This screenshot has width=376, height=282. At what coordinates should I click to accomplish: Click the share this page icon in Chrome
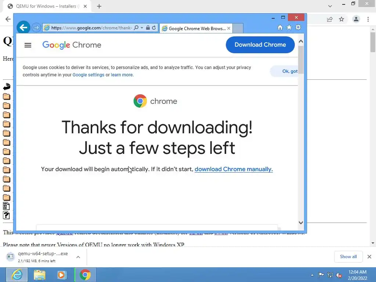click(330, 19)
